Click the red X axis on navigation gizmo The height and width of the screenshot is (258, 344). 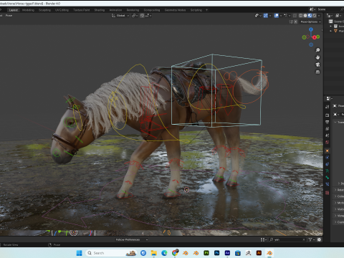point(315,37)
